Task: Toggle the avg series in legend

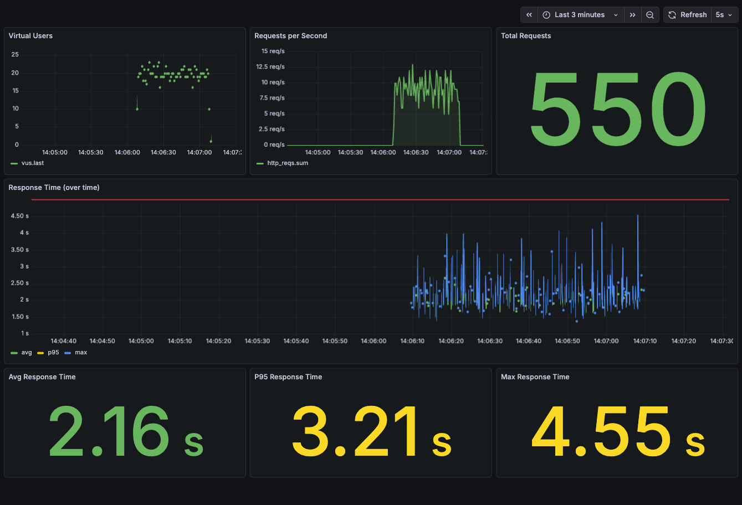Action: 27,353
